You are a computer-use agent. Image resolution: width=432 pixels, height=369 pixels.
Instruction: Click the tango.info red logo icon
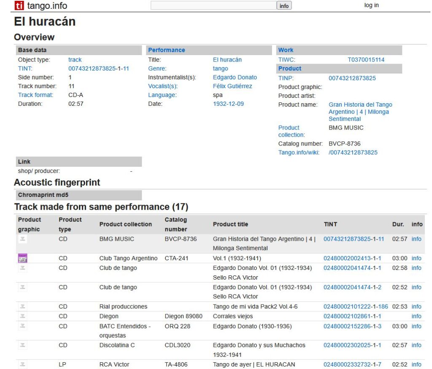point(19,5)
